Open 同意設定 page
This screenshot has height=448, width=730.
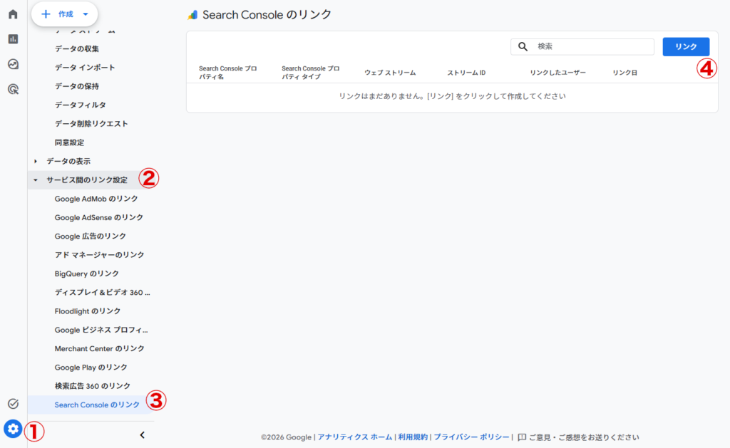point(69,142)
